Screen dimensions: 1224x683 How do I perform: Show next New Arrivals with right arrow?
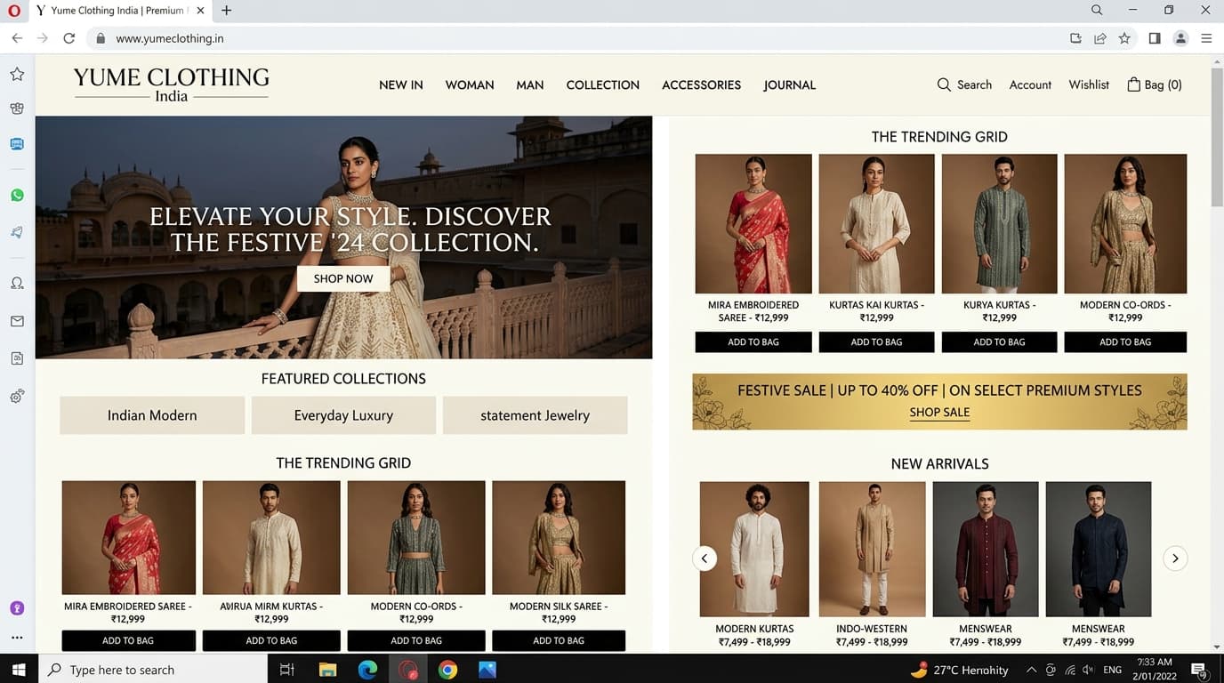tap(1175, 558)
